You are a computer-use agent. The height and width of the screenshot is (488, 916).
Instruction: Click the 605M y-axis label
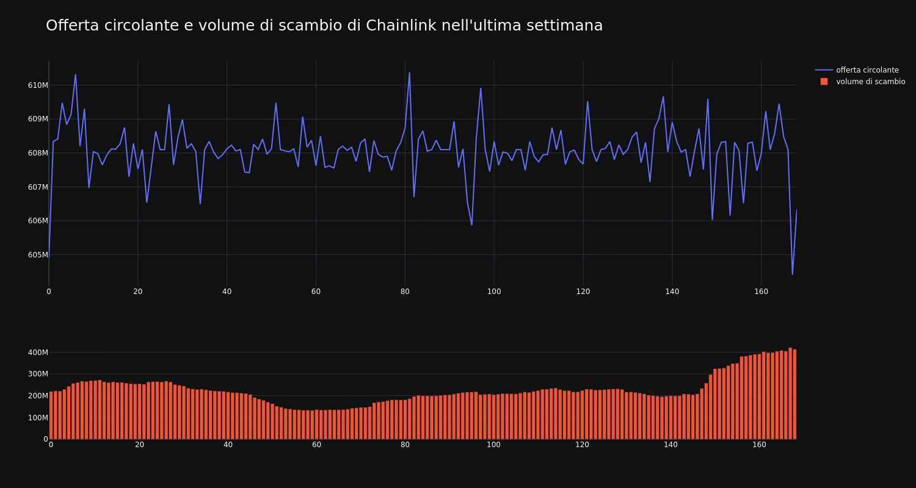[38, 254]
